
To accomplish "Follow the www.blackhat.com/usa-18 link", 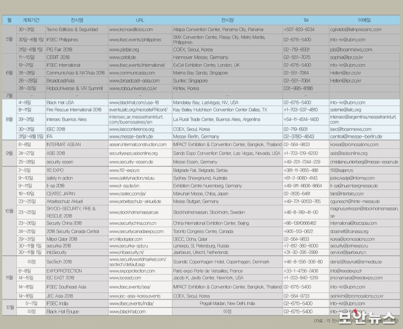I will (x=134, y=103).
